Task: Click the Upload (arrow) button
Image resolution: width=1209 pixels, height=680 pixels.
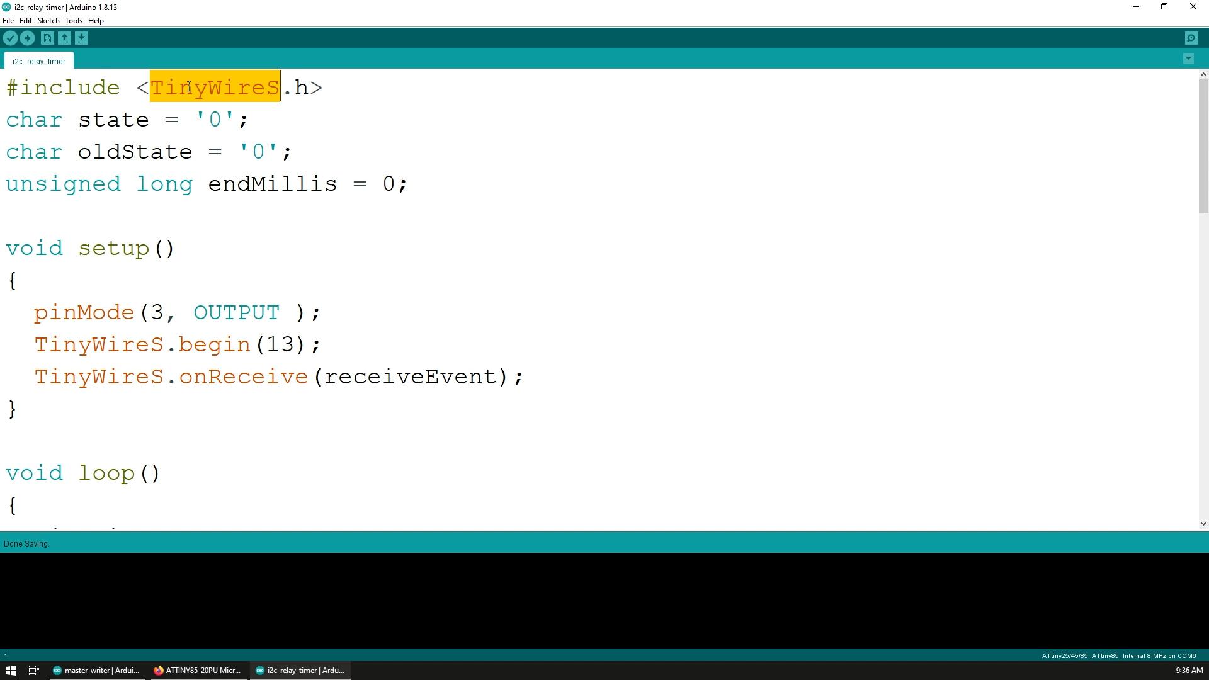Action: (28, 37)
